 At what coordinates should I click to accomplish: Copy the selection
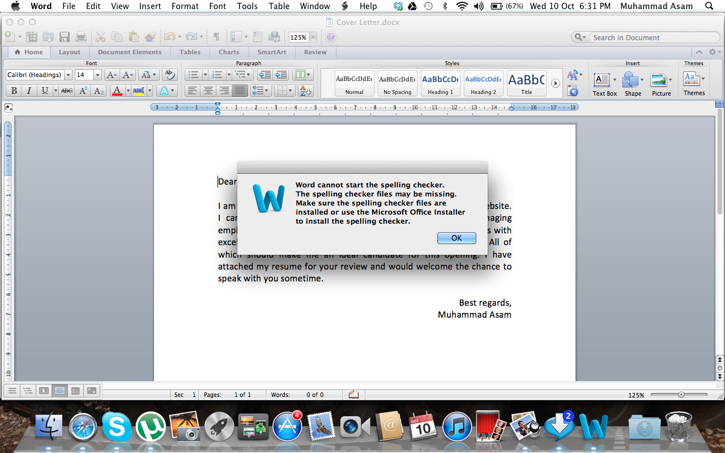tap(117, 37)
